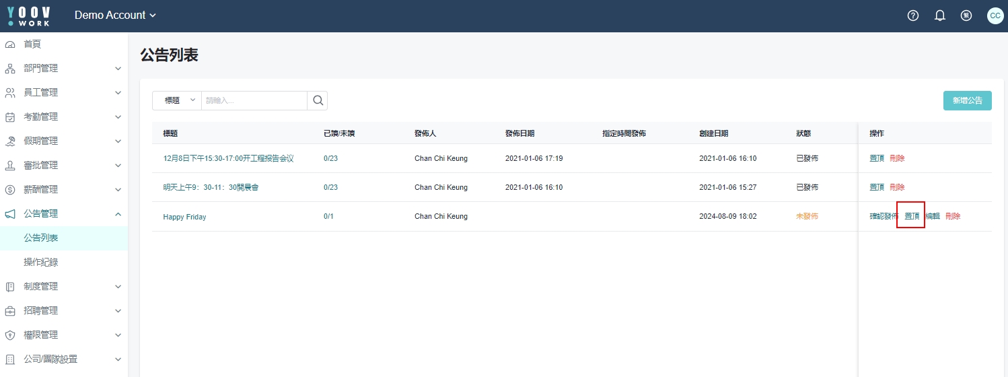Delete the 明天上午9:30-11:30開晨會 announcement
Viewport: 1008px width, 377px height.
(x=897, y=187)
